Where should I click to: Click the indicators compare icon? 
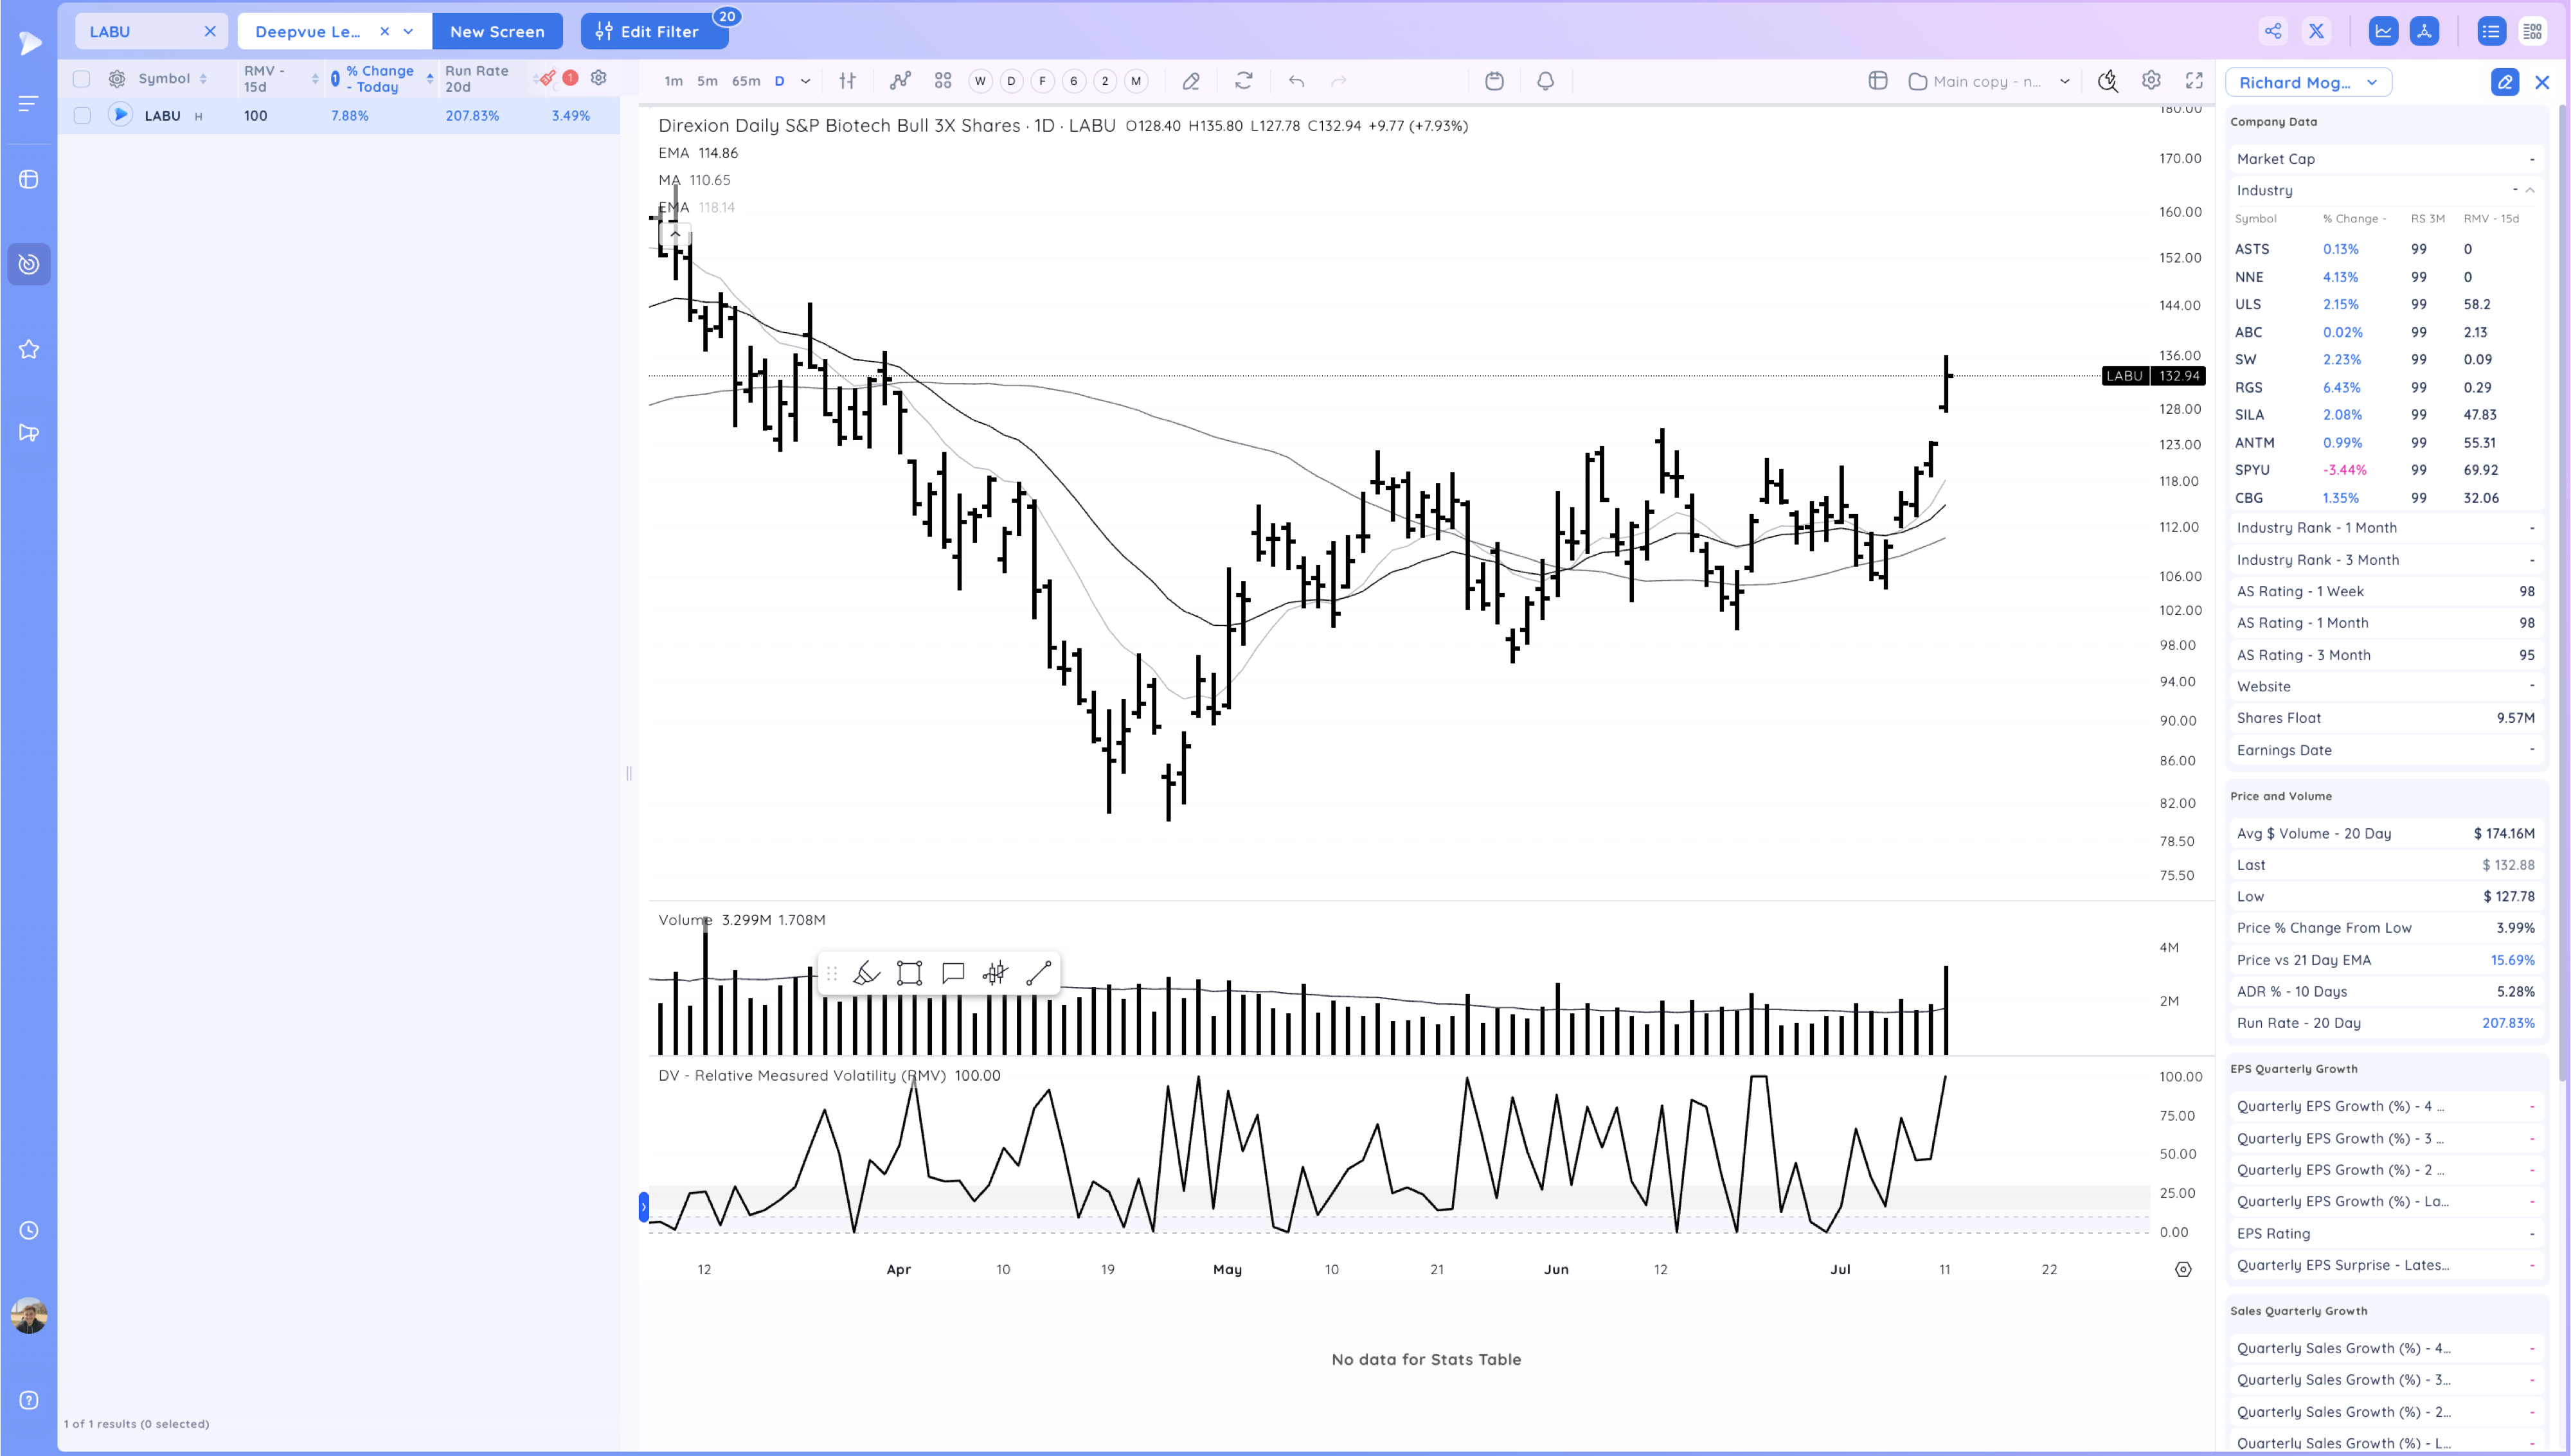900,81
